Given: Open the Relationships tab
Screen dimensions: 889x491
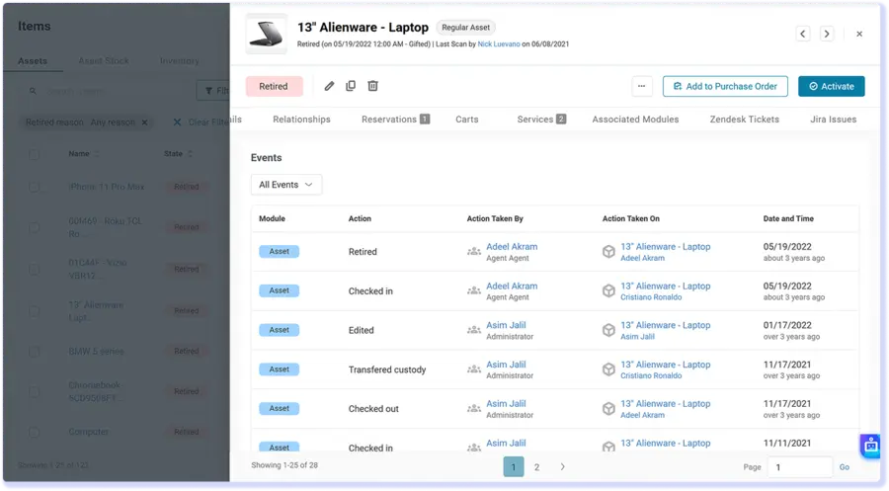Looking at the screenshot, I should [x=301, y=120].
